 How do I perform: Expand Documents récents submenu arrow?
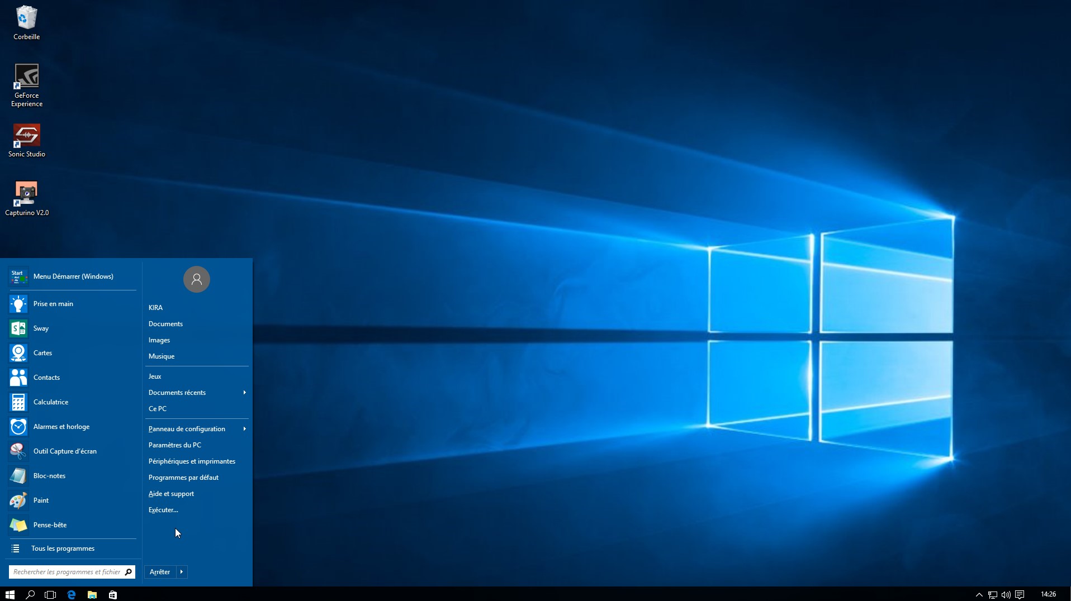tap(244, 393)
